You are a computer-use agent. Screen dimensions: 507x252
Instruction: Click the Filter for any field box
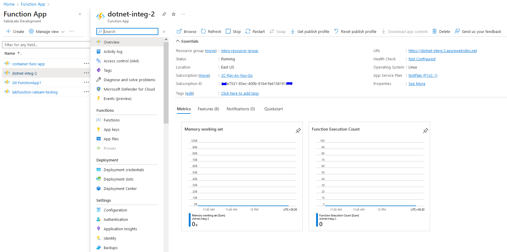tap(46, 45)
